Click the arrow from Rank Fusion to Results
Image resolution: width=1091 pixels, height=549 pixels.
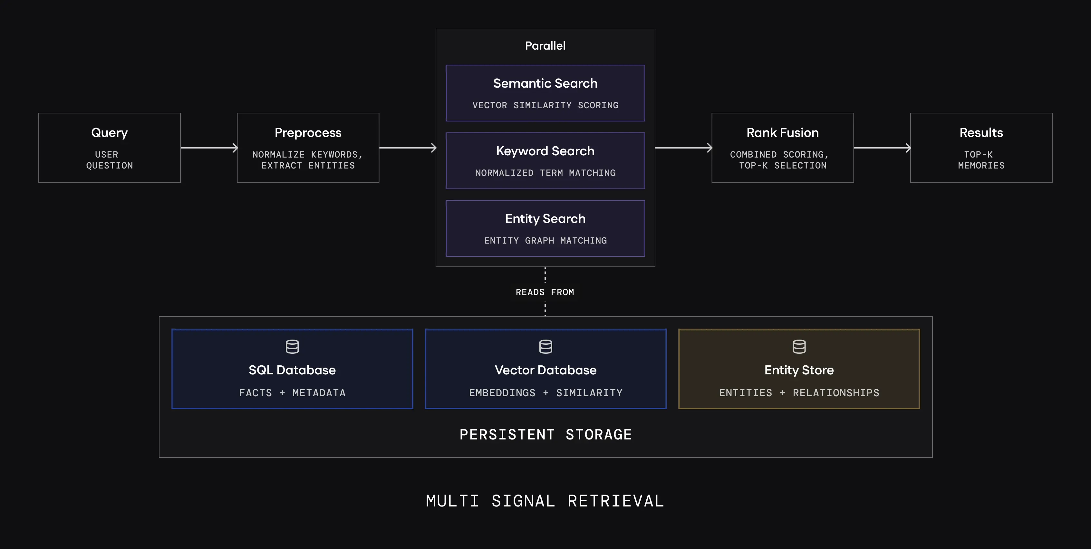coord(882,148)
